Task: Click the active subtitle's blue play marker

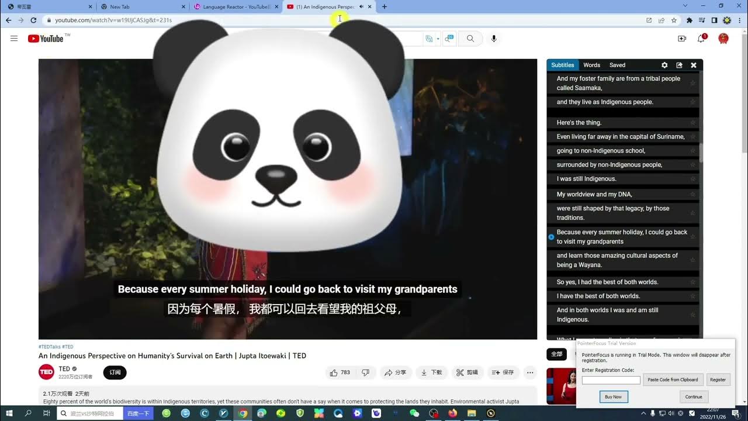Action: point(551,237)
